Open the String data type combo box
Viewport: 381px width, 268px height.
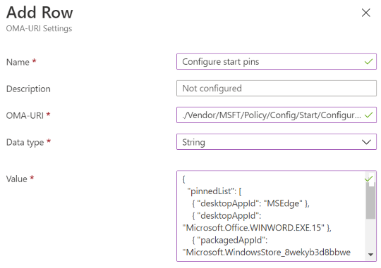[277, 142]
